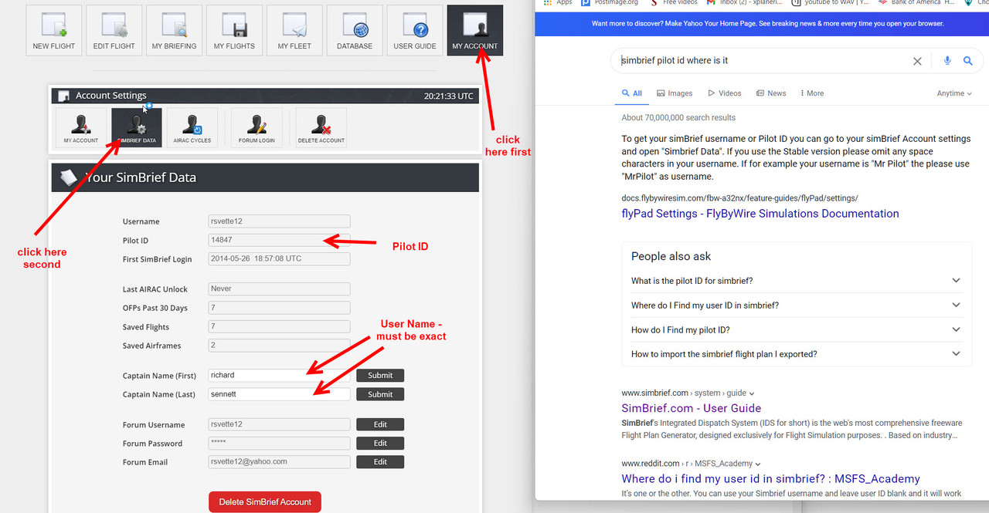Click the Saved Airframes value 2

pyautogui.click(x=279, y=346)
